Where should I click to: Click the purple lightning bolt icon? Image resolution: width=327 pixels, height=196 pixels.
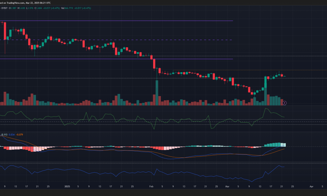click(x=284, y=103)
